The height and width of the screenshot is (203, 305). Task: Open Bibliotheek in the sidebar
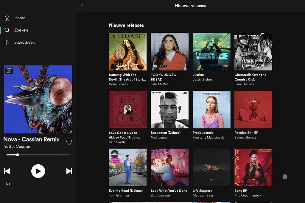[x=24, y=42]
